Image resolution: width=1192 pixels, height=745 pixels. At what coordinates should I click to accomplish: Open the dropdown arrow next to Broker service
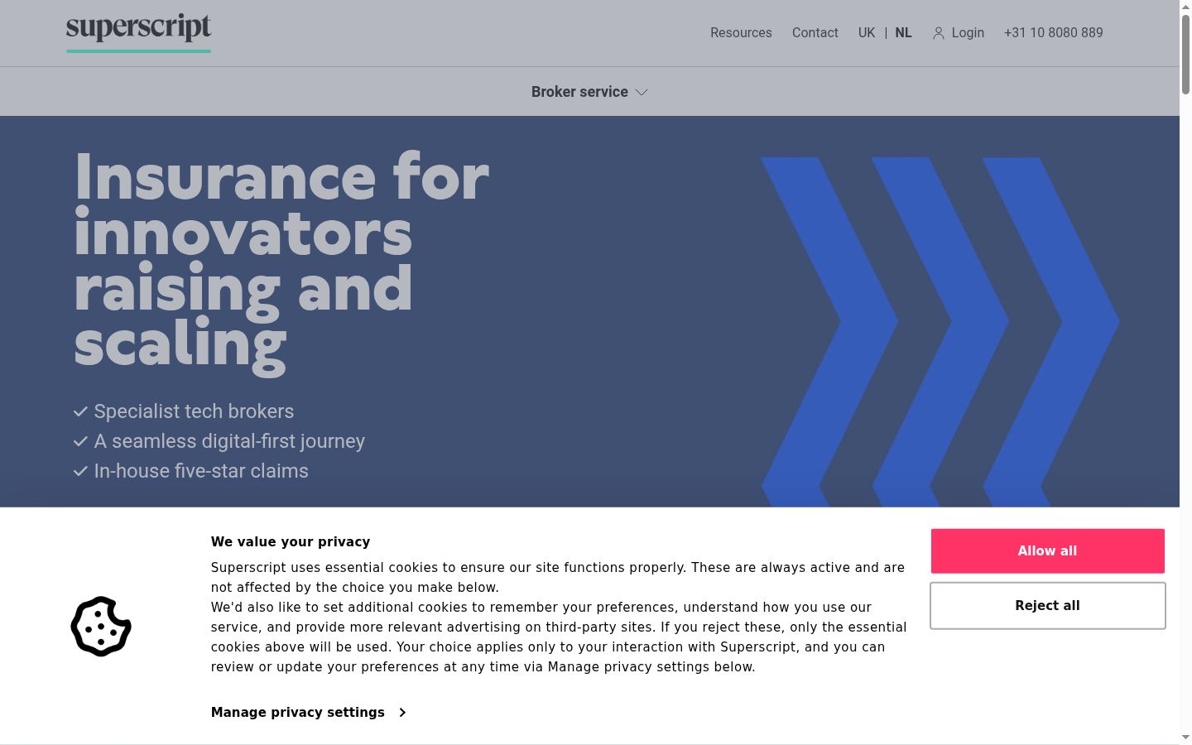coord(642,92)
